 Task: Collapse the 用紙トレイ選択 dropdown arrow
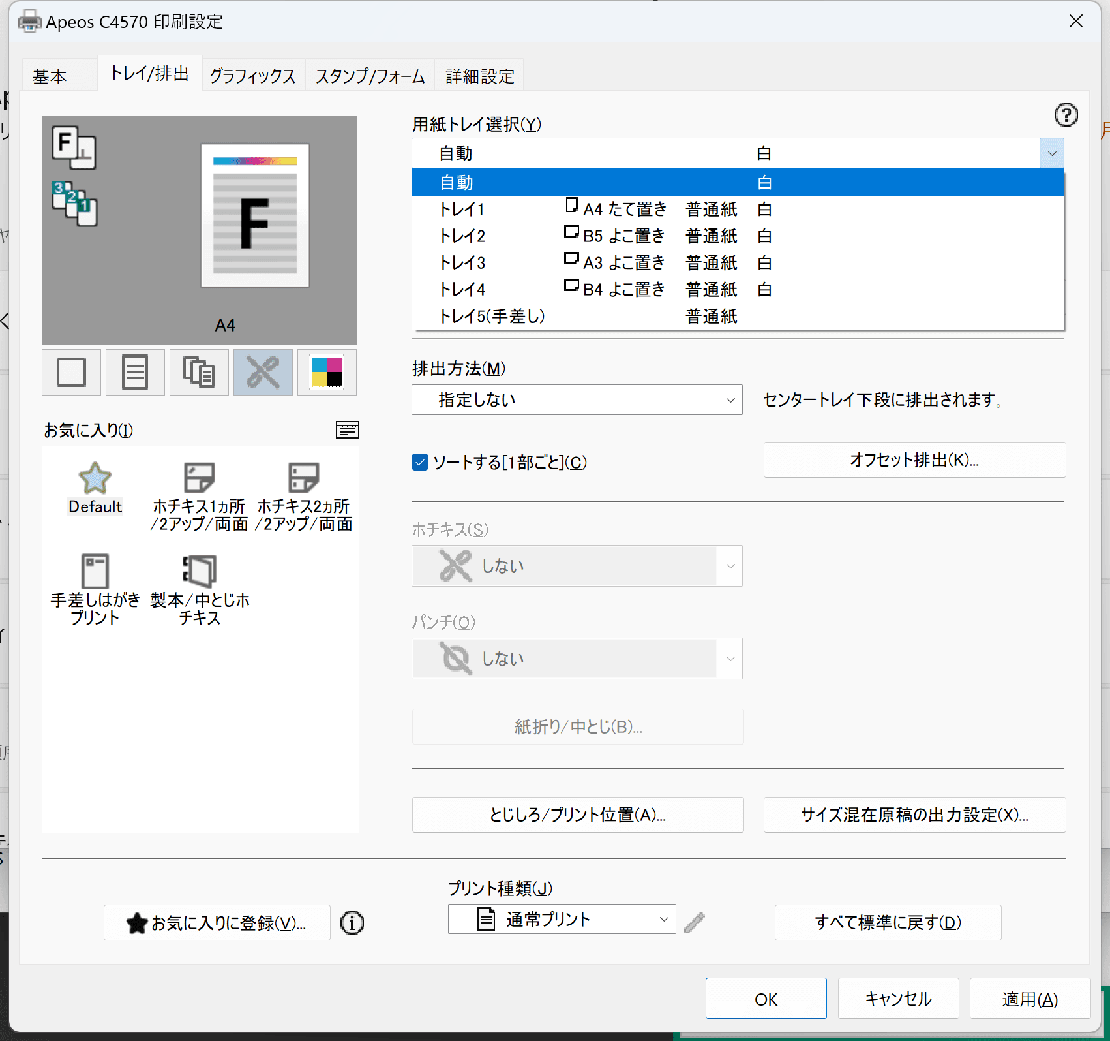pyautogui.click(x=1051, y=153)
